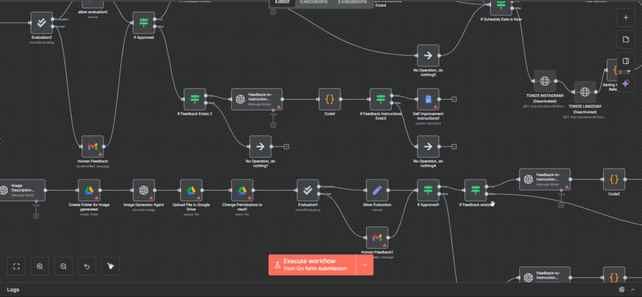Open the AI assistant sparkle button
The image size is (642, 297).
point(626,83)
